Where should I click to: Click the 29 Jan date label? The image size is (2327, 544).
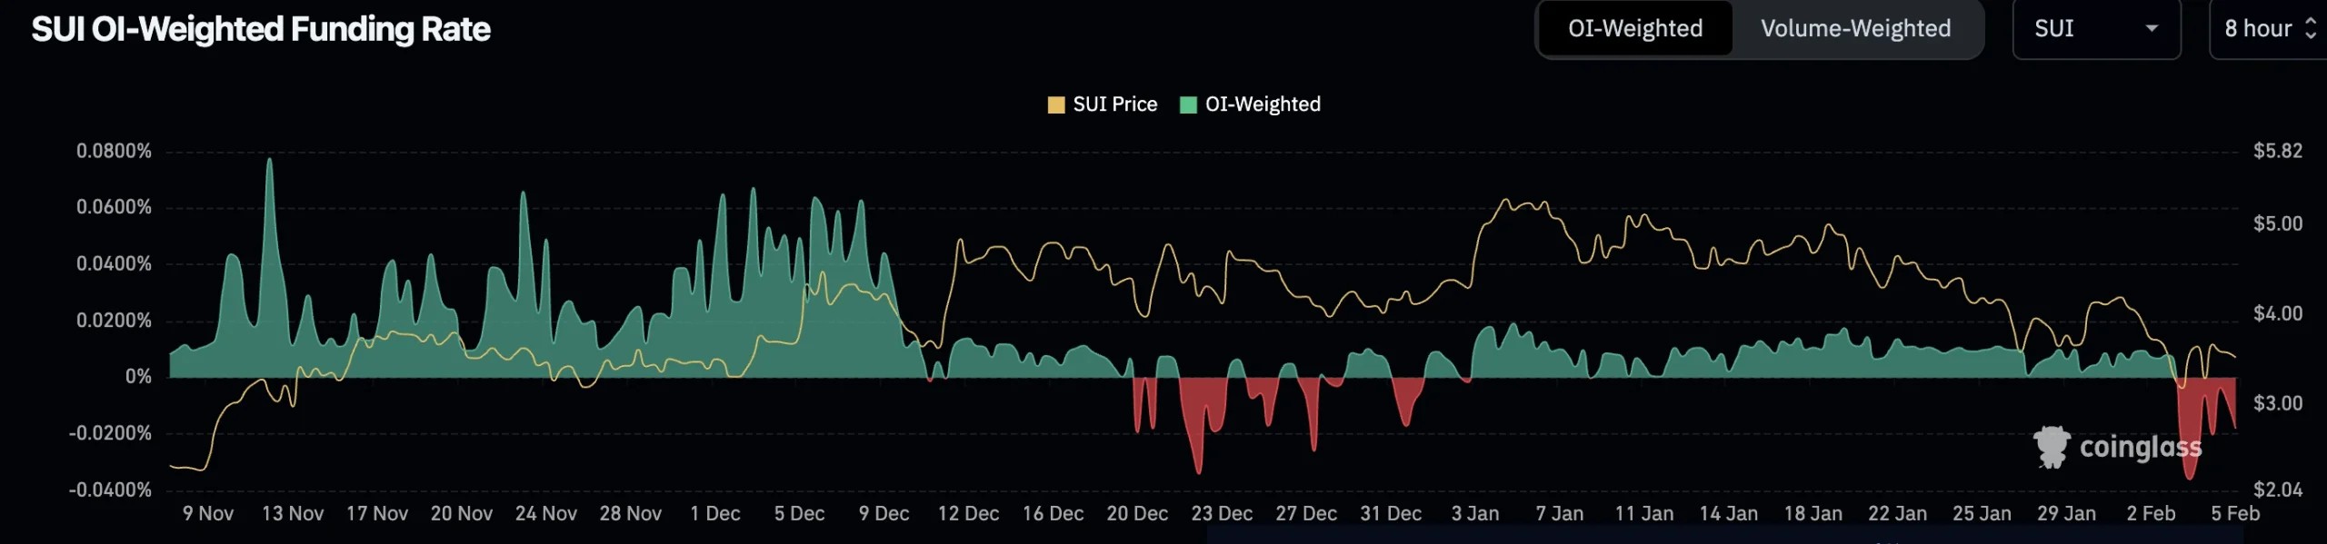point(2067,514)
